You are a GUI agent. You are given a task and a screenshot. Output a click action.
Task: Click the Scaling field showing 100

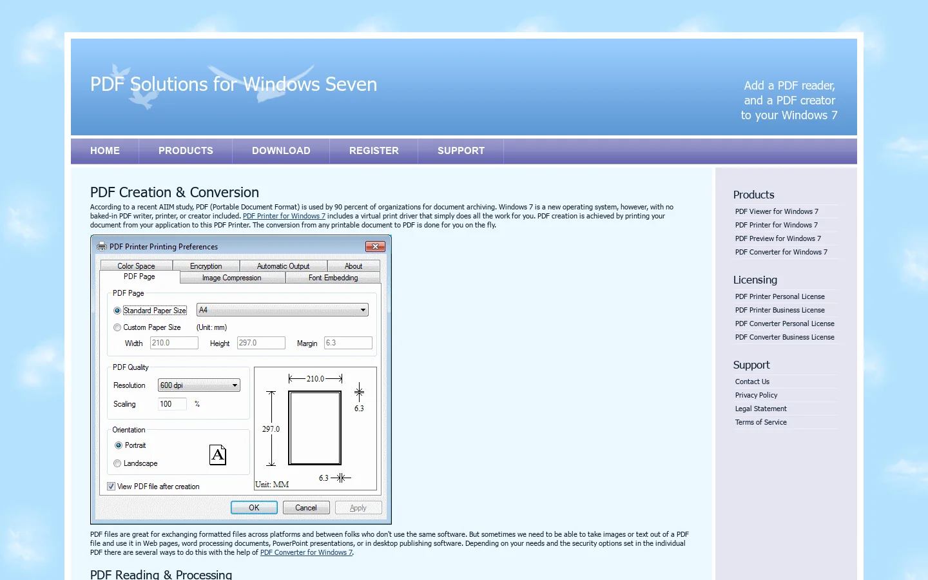172,404
